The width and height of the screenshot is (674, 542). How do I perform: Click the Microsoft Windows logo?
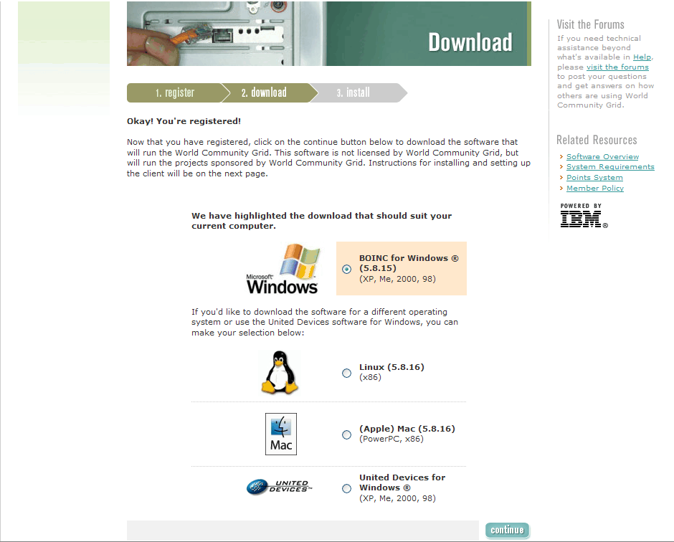point(283,269)
